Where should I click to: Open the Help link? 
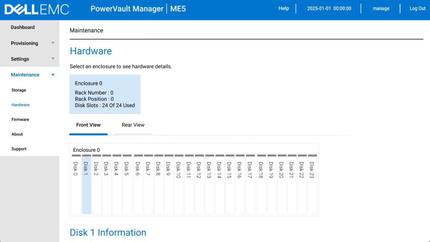coord(284,8)
